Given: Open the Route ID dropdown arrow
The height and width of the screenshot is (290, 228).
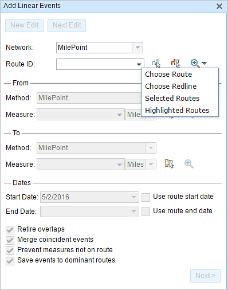Looking at the screenshot, I should [139, 64].
